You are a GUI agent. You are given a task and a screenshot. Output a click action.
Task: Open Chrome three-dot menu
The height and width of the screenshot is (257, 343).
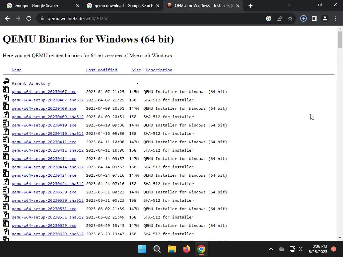point(336,19)
